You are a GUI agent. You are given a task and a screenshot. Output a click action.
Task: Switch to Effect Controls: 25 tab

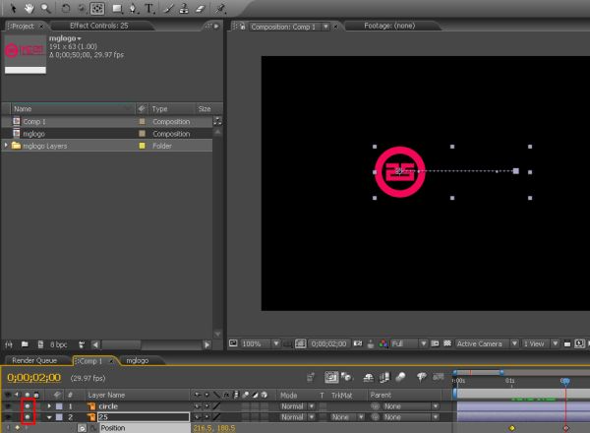tap(99, 26)
